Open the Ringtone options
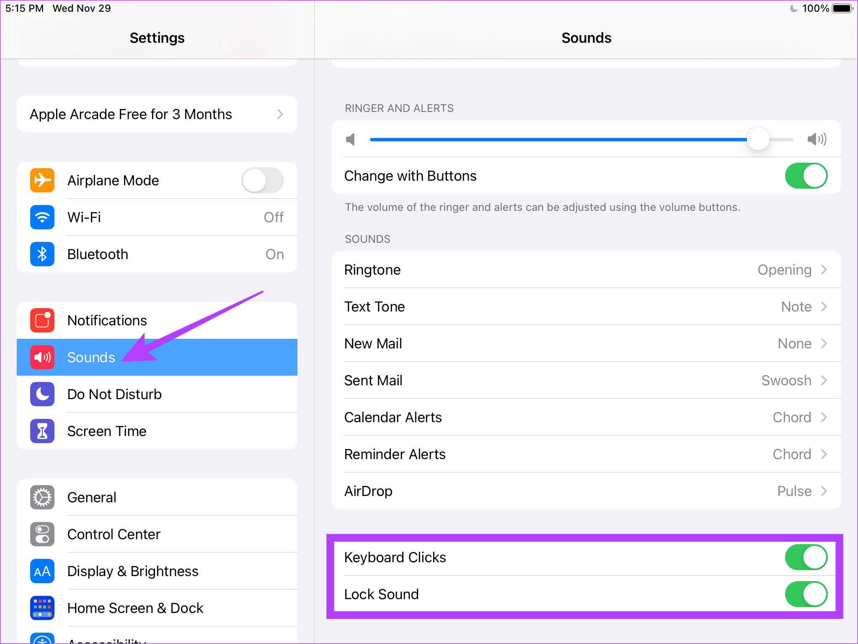 (587, 270)
